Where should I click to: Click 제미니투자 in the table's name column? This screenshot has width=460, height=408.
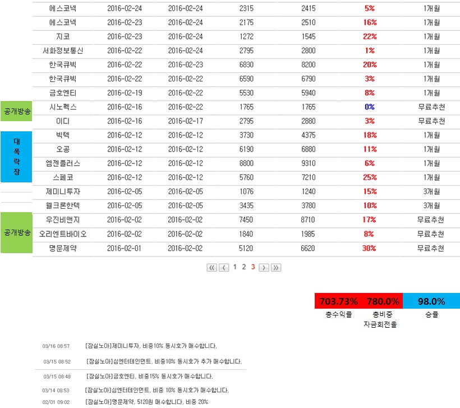tap(63, 191)
